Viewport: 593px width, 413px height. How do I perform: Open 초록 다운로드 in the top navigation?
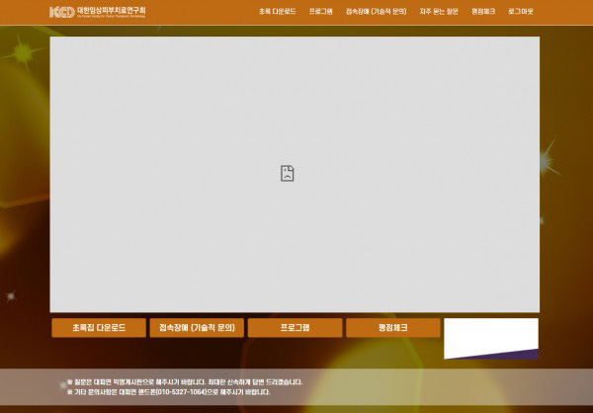click(277, 12)
